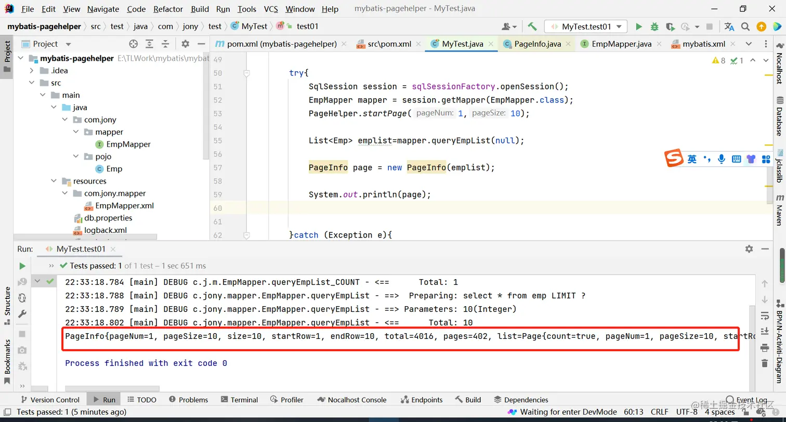
Task: Click the CRLF line separator indicator
Action: 660,412
